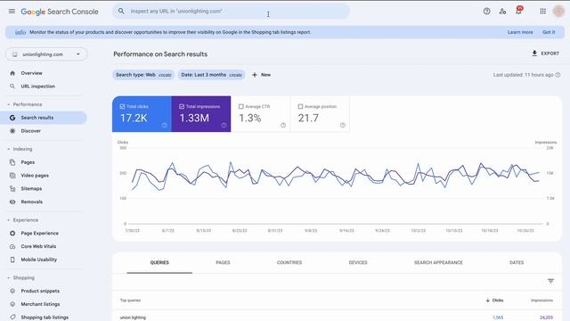Click the Pages document icon
The height and width of the screenshot is (321, 570).
[x=12, y=162]
